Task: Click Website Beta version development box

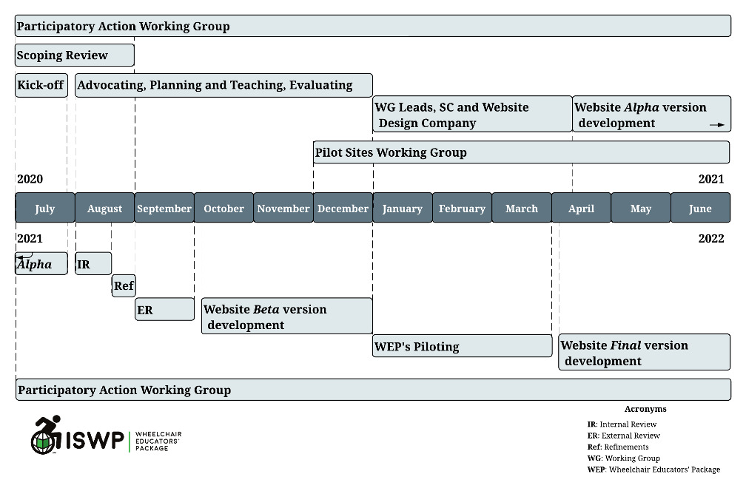Action: 287,316
